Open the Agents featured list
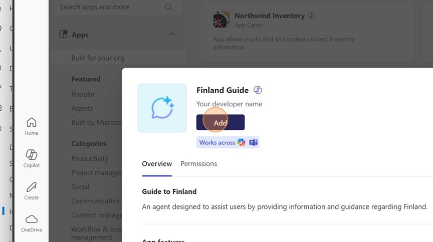Image resolution: width=433 pixels, height=242 pixels. pos(82,108)
